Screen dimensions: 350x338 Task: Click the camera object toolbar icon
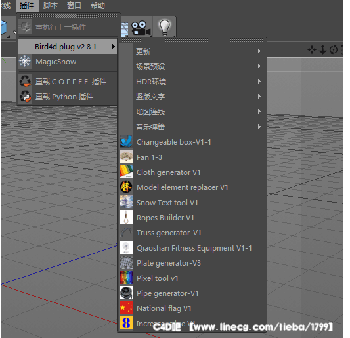141,28
